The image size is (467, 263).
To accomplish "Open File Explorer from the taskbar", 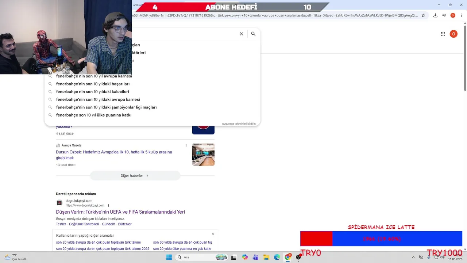I will [266, 257].
